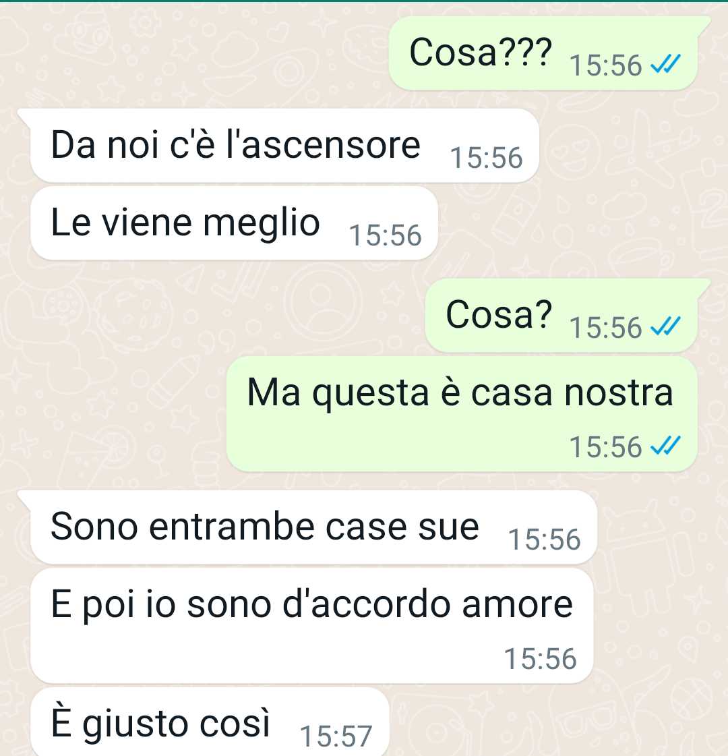The image size is (728, 756).
Task: Click the timestamp below 'E poi io sono d'accordo amore'
Action: [540, 659]
